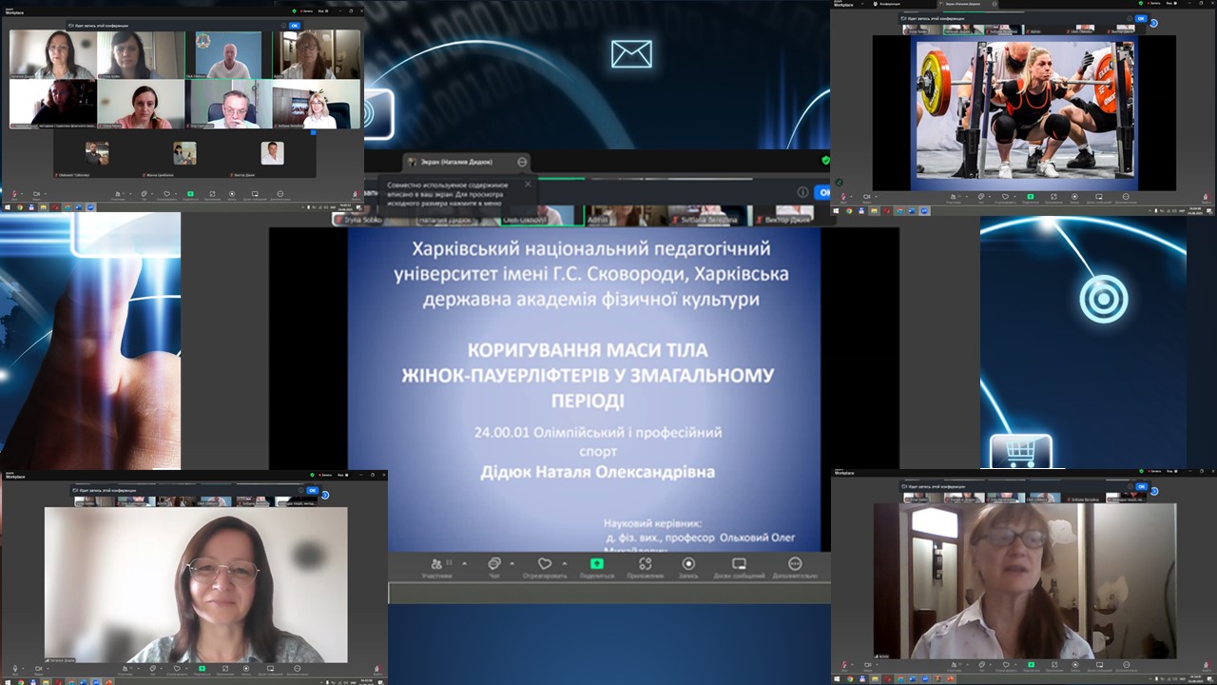Toggle video camera in powerlifter-photo window
Viewport: 1217px width, 685px height.
866,198
